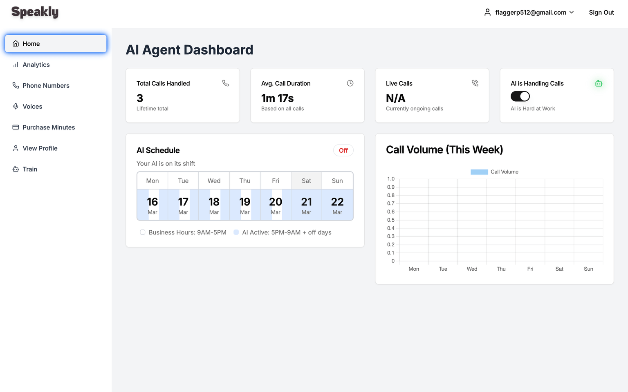Select Fri 20 Mar in schedule
The height and width of the screenshot is (392, 628).
pos(276,205)
